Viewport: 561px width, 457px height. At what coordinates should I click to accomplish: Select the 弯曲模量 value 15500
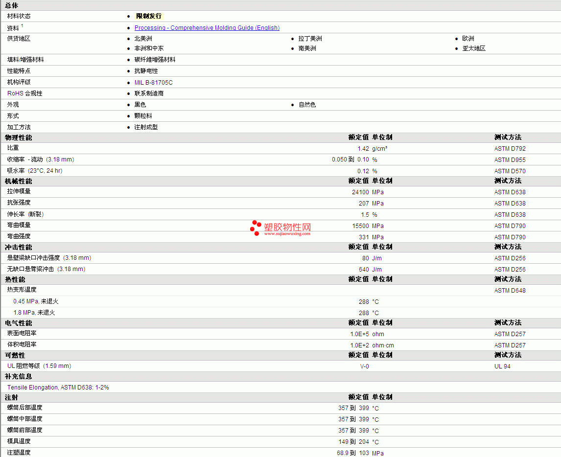[360, 226]
